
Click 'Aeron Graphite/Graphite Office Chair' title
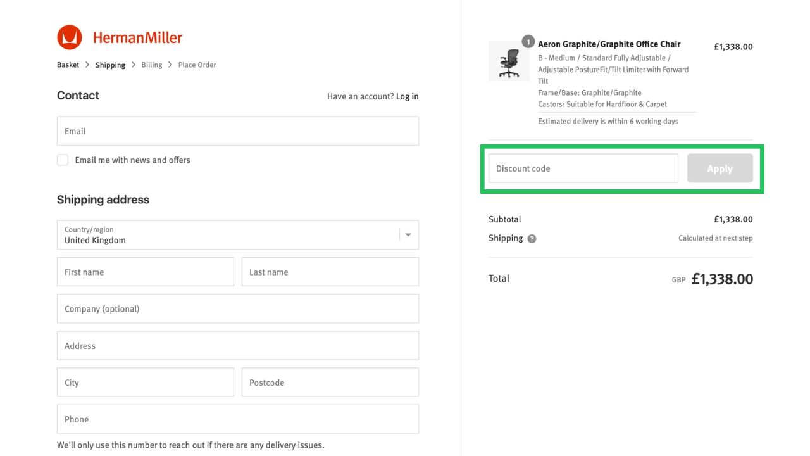point(609,44)
